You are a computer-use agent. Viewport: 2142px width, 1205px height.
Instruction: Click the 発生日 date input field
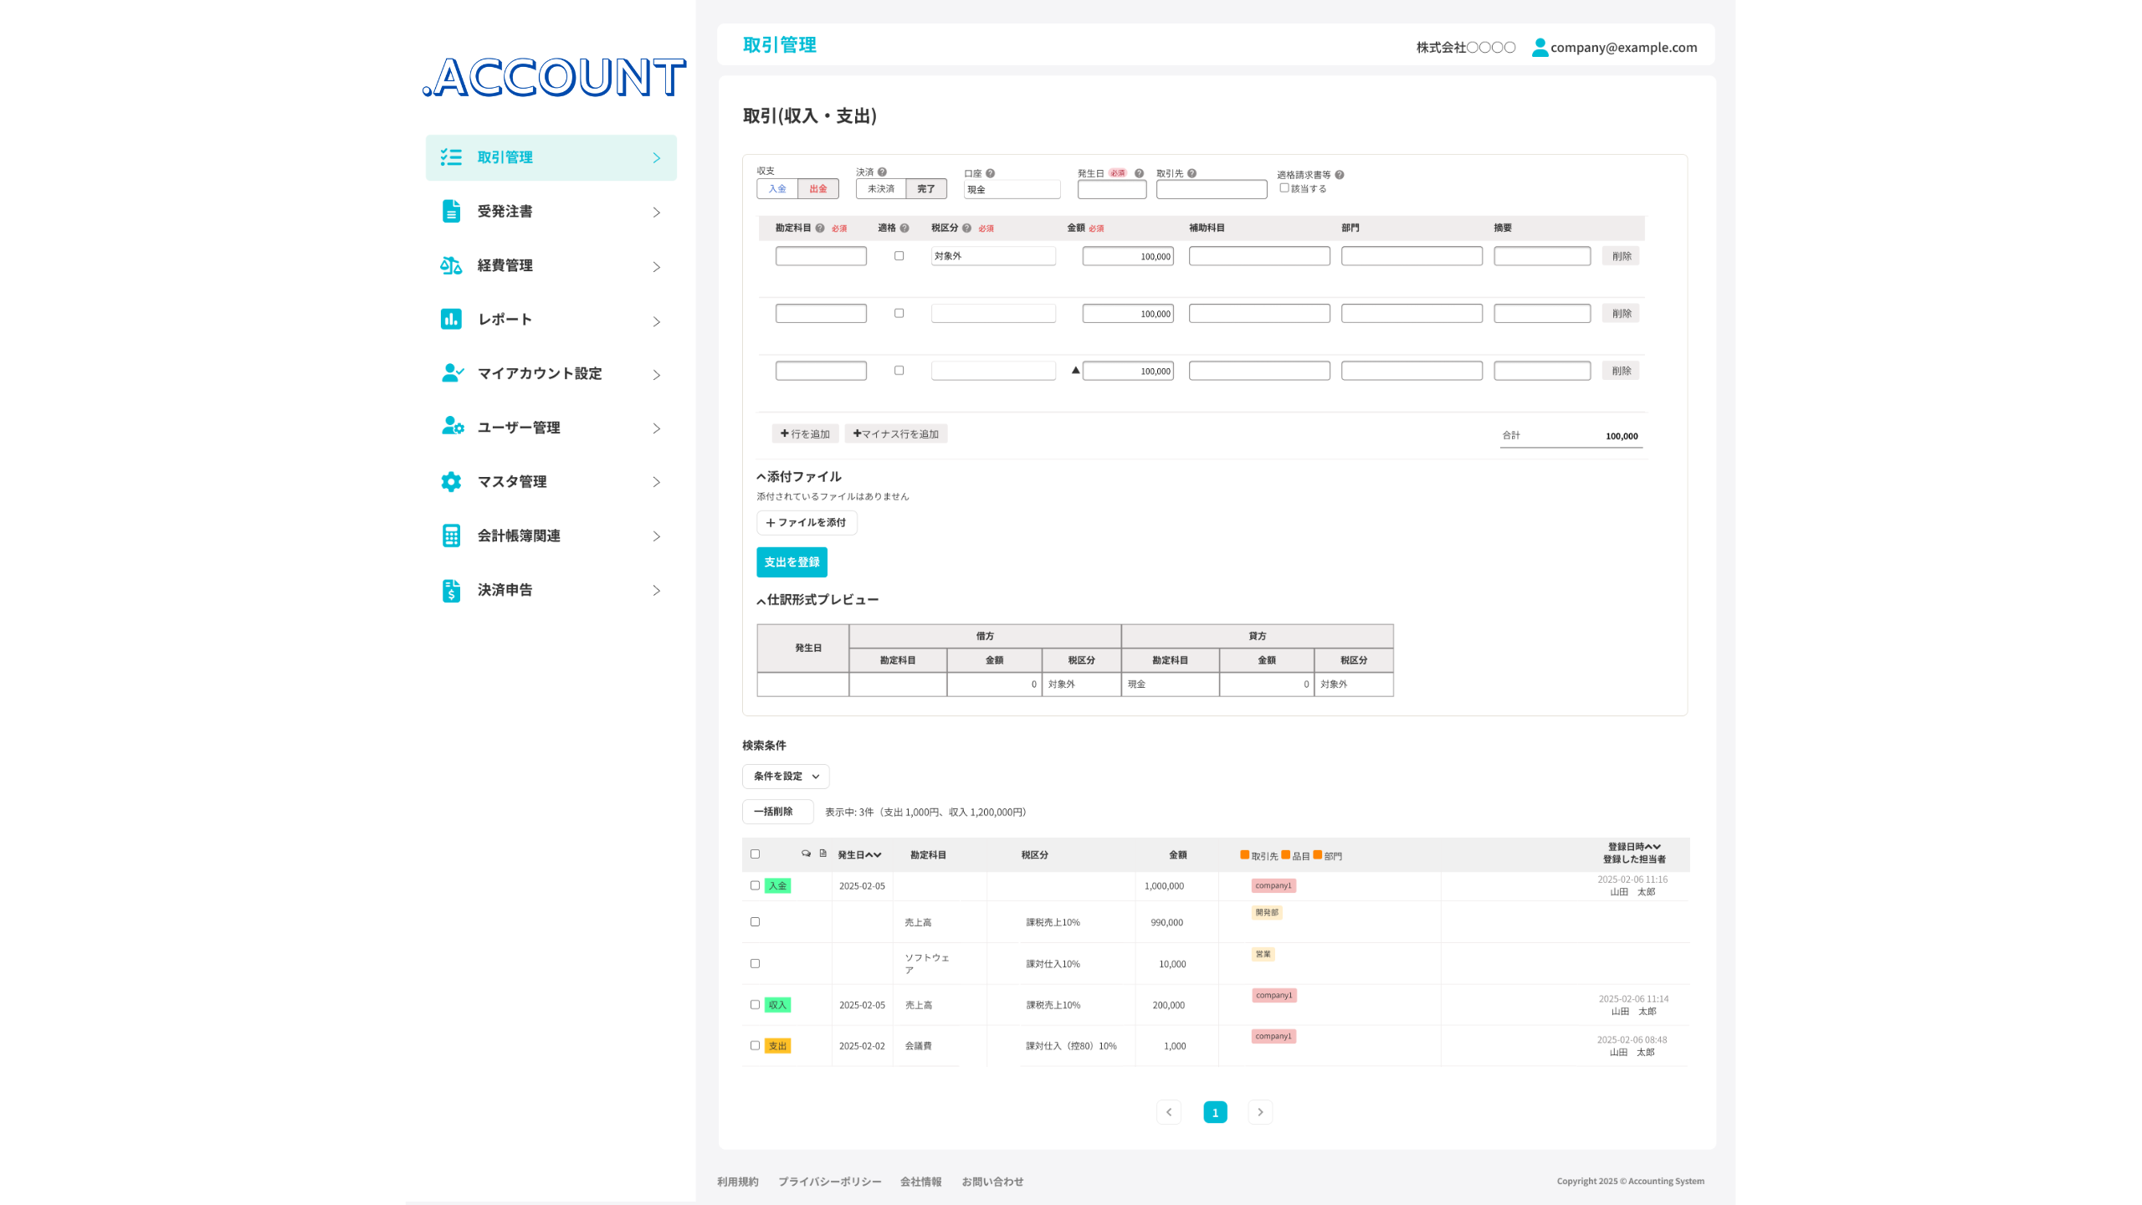(x=1111, y=190)
